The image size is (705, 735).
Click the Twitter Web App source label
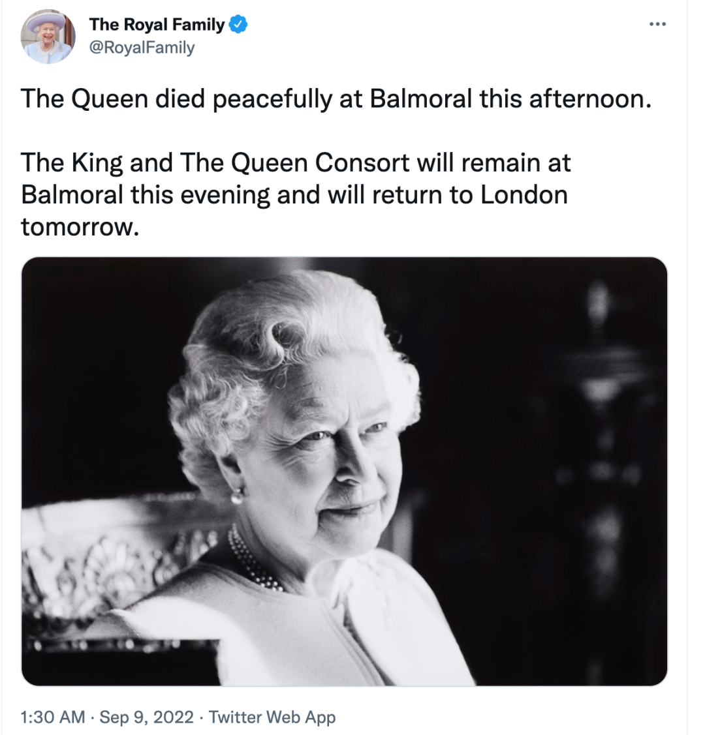(272, 717)
